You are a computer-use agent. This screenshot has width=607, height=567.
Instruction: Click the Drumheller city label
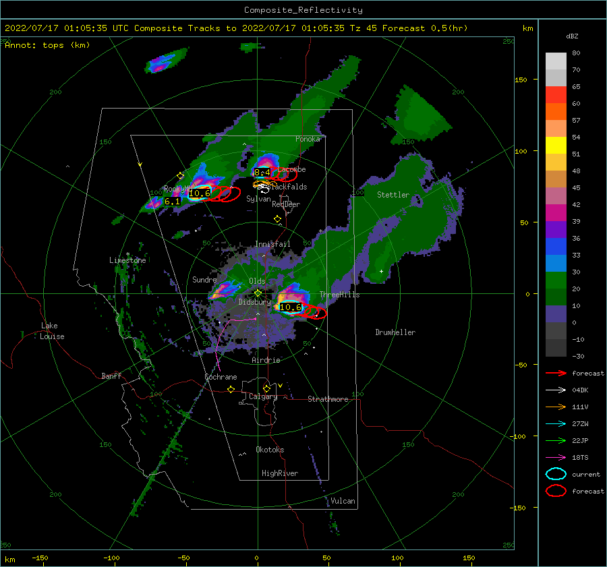pos(395,332)
